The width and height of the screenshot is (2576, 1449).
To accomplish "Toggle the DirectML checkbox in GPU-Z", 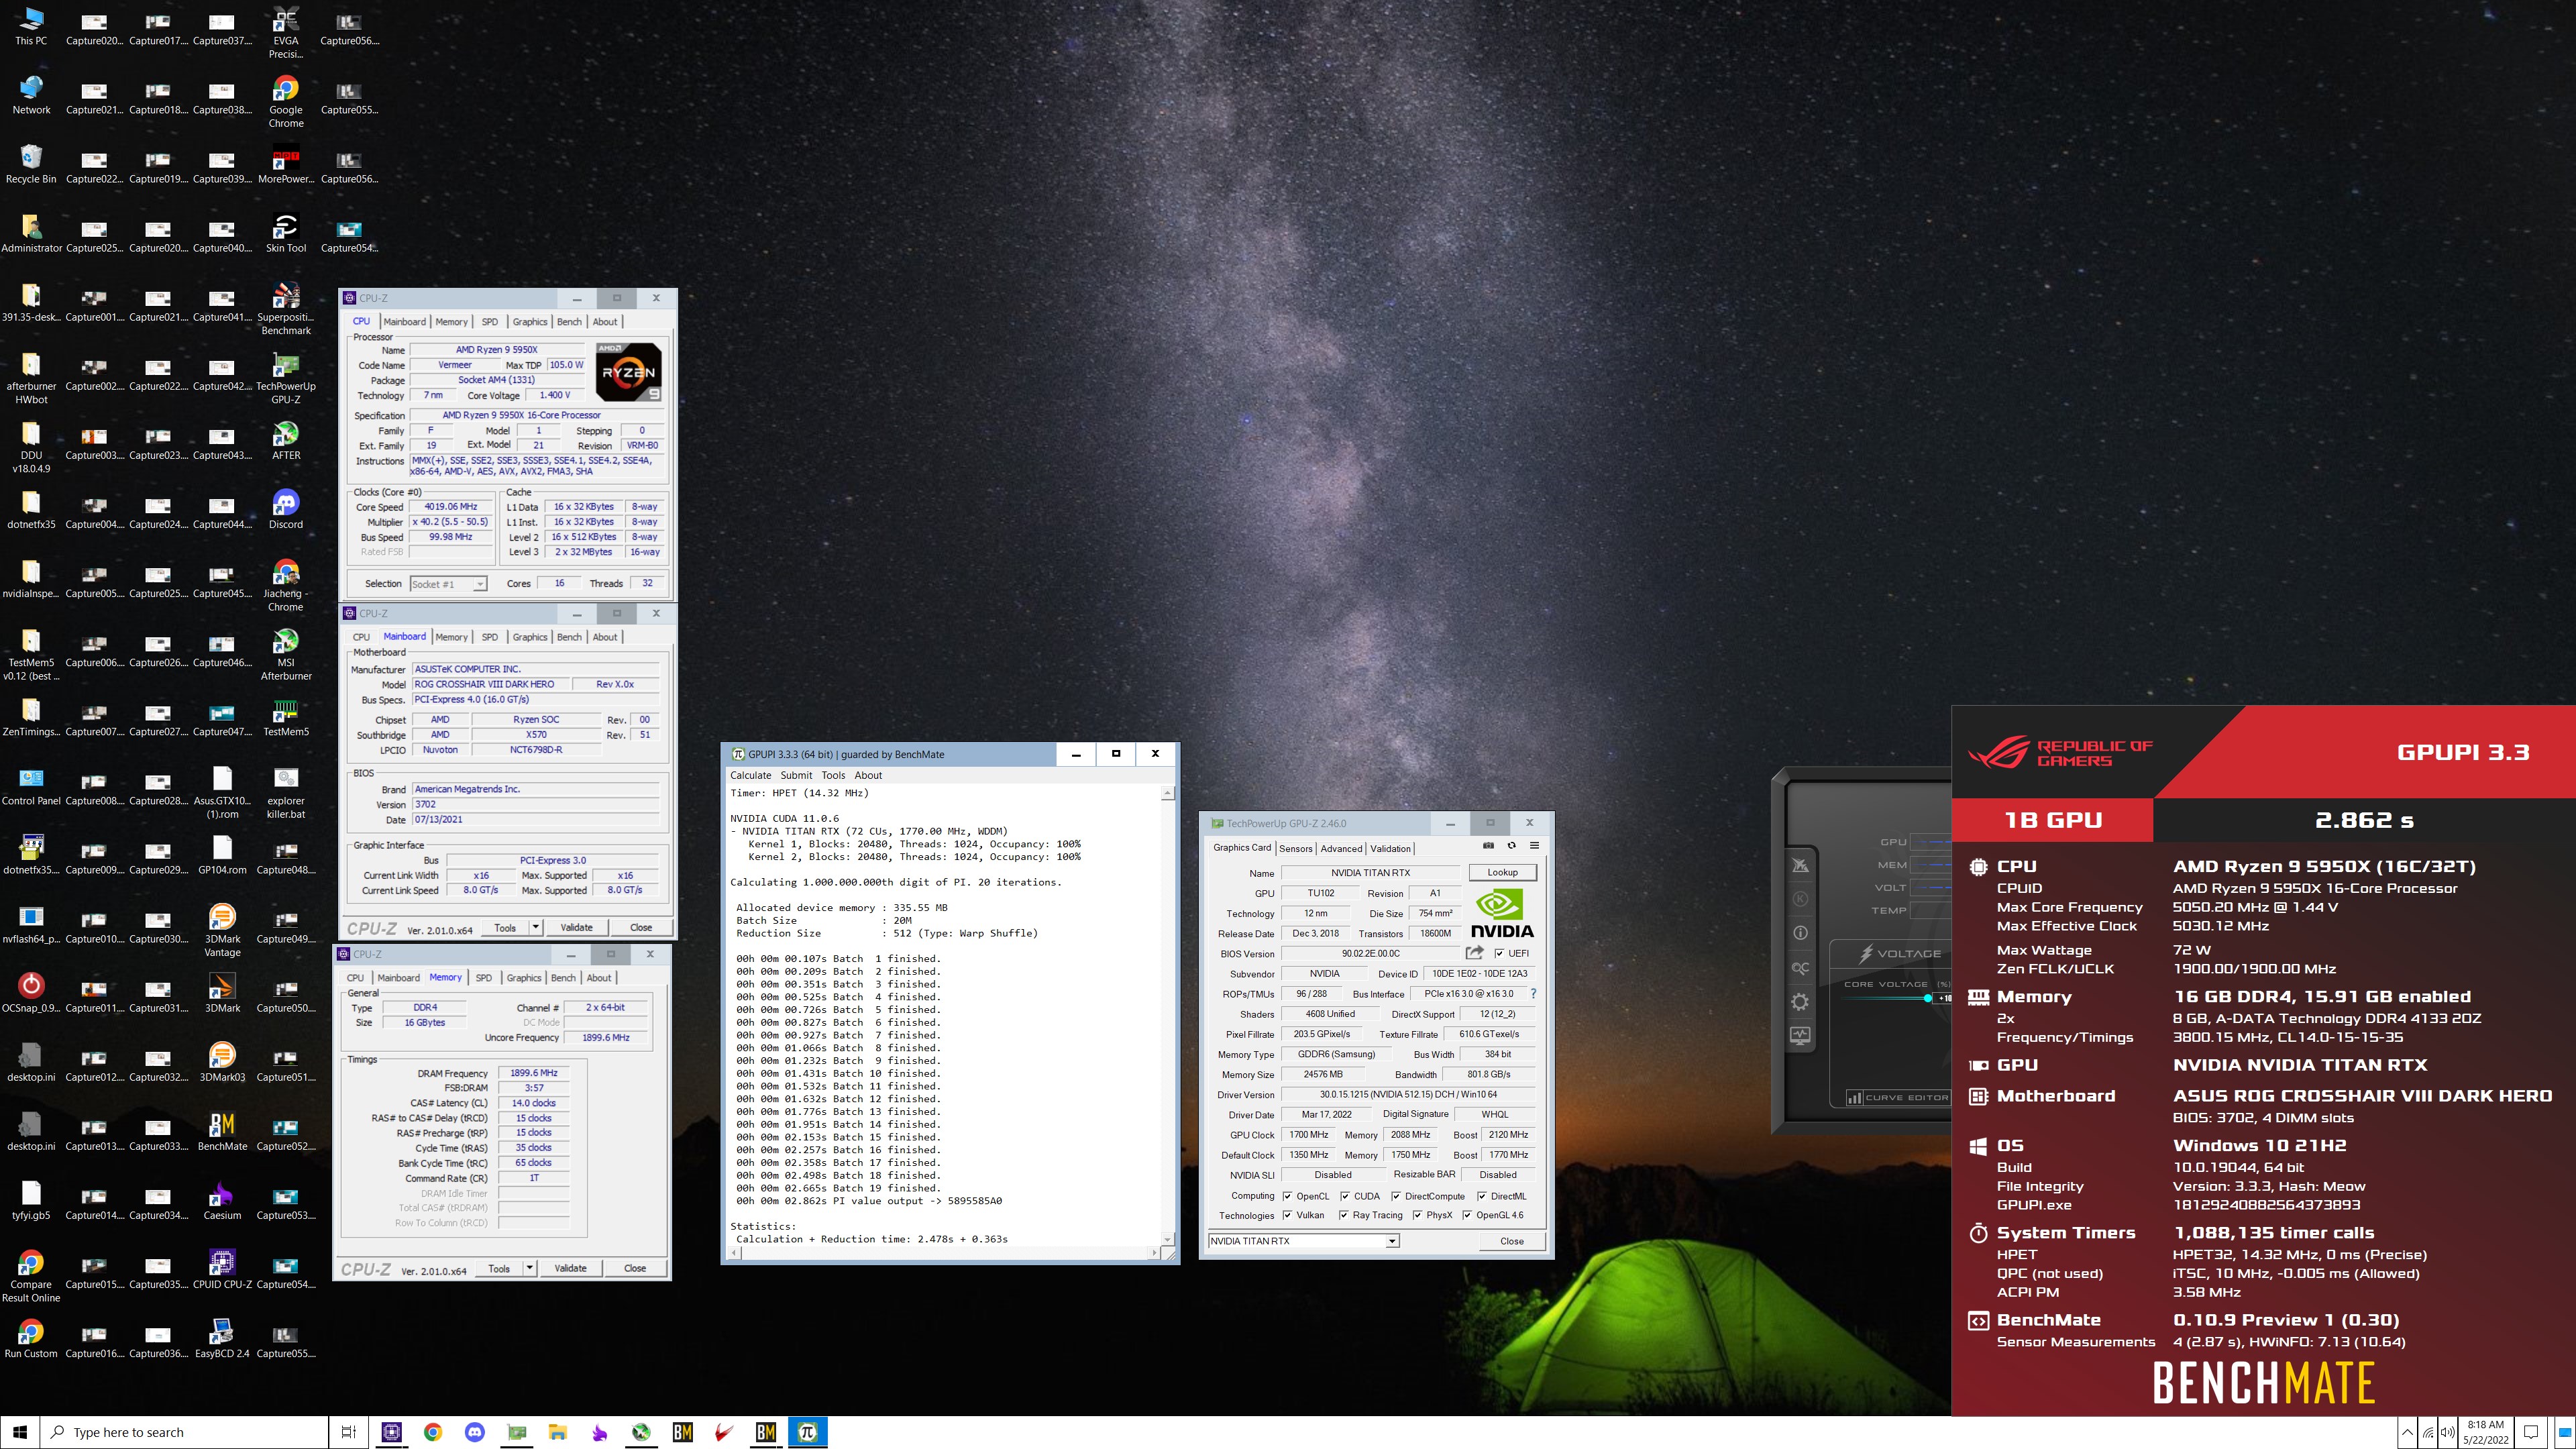I will 1482,1196.
